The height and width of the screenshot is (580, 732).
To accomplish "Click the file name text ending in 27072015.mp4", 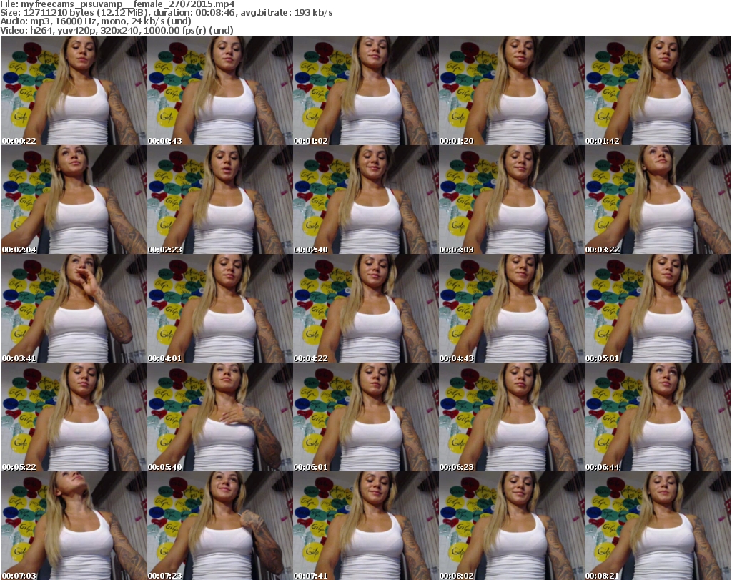I will (x=128, y=4).
